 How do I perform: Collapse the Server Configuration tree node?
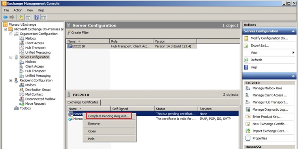tap(11, 57)
